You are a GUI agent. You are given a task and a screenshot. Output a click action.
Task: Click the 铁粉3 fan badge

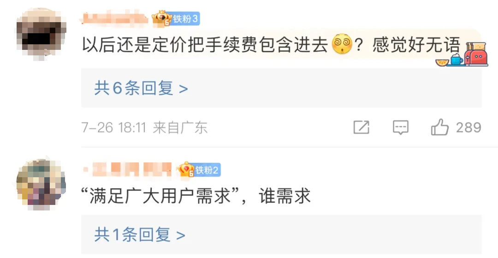coord(186,19)
